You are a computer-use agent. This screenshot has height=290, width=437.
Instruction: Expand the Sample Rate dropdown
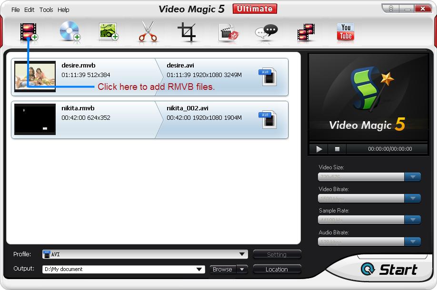coord(412,220)
